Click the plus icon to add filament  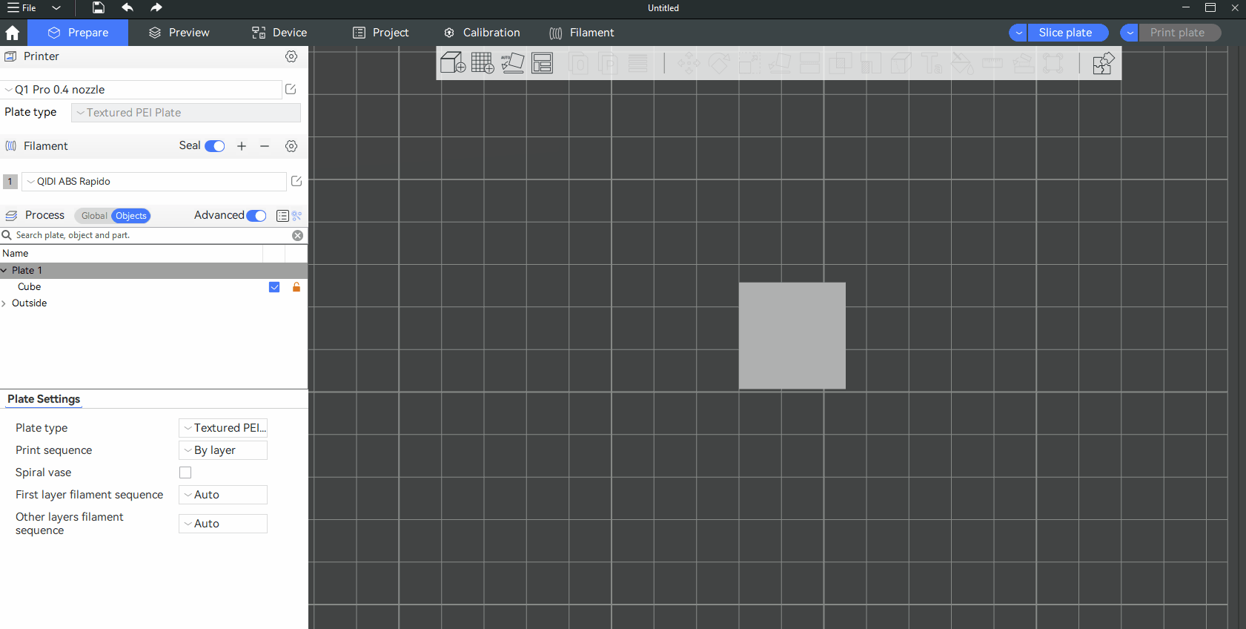pyautogui.click(x=242, y=146)
